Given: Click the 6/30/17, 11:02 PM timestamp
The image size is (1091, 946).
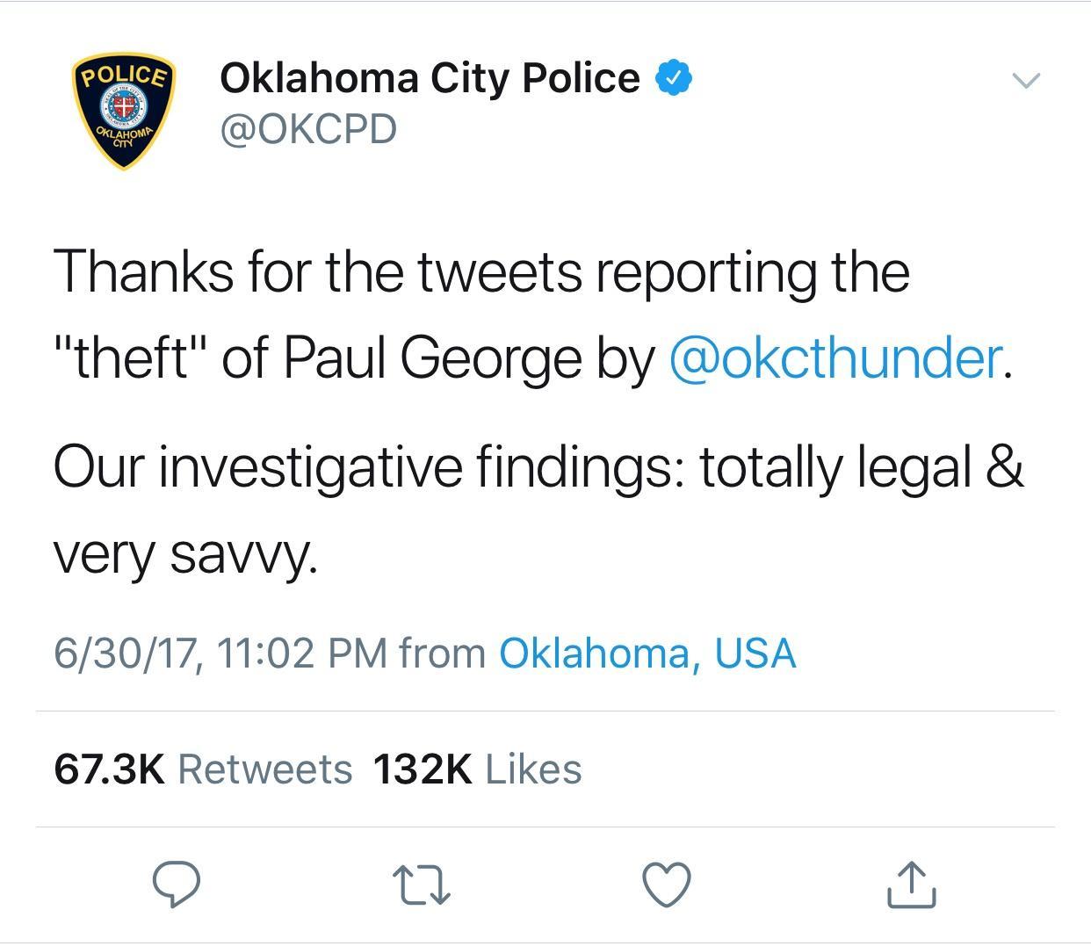Looking at the screenshot, I should pyautogui.click(x=220, y=654).
